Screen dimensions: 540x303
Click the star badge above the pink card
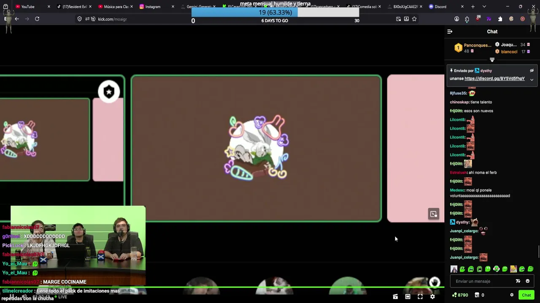tap(109, 92)
